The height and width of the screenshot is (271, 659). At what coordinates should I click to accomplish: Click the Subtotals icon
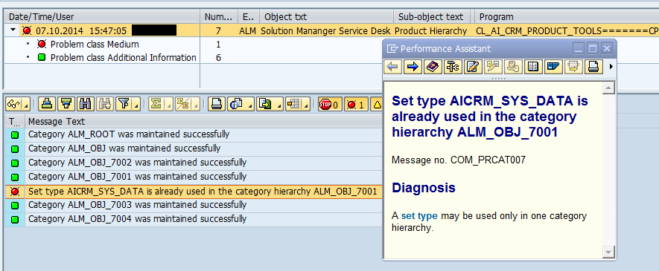[x=183, y=103]
